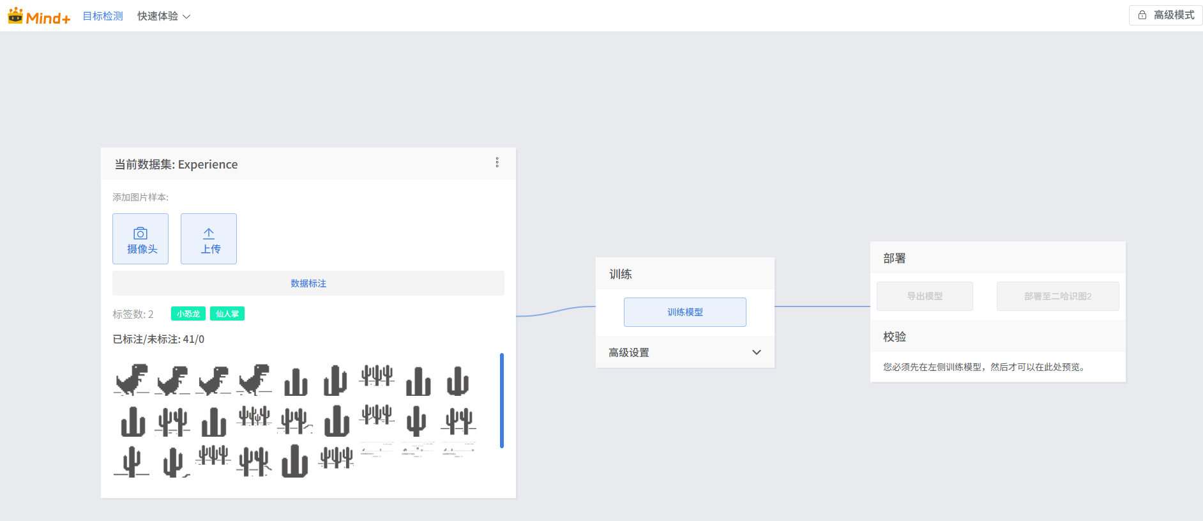Viewport: 1203px width, 521px height.
Task: Switch to the 目标检测 tab
Action: (x=103, y=16)
